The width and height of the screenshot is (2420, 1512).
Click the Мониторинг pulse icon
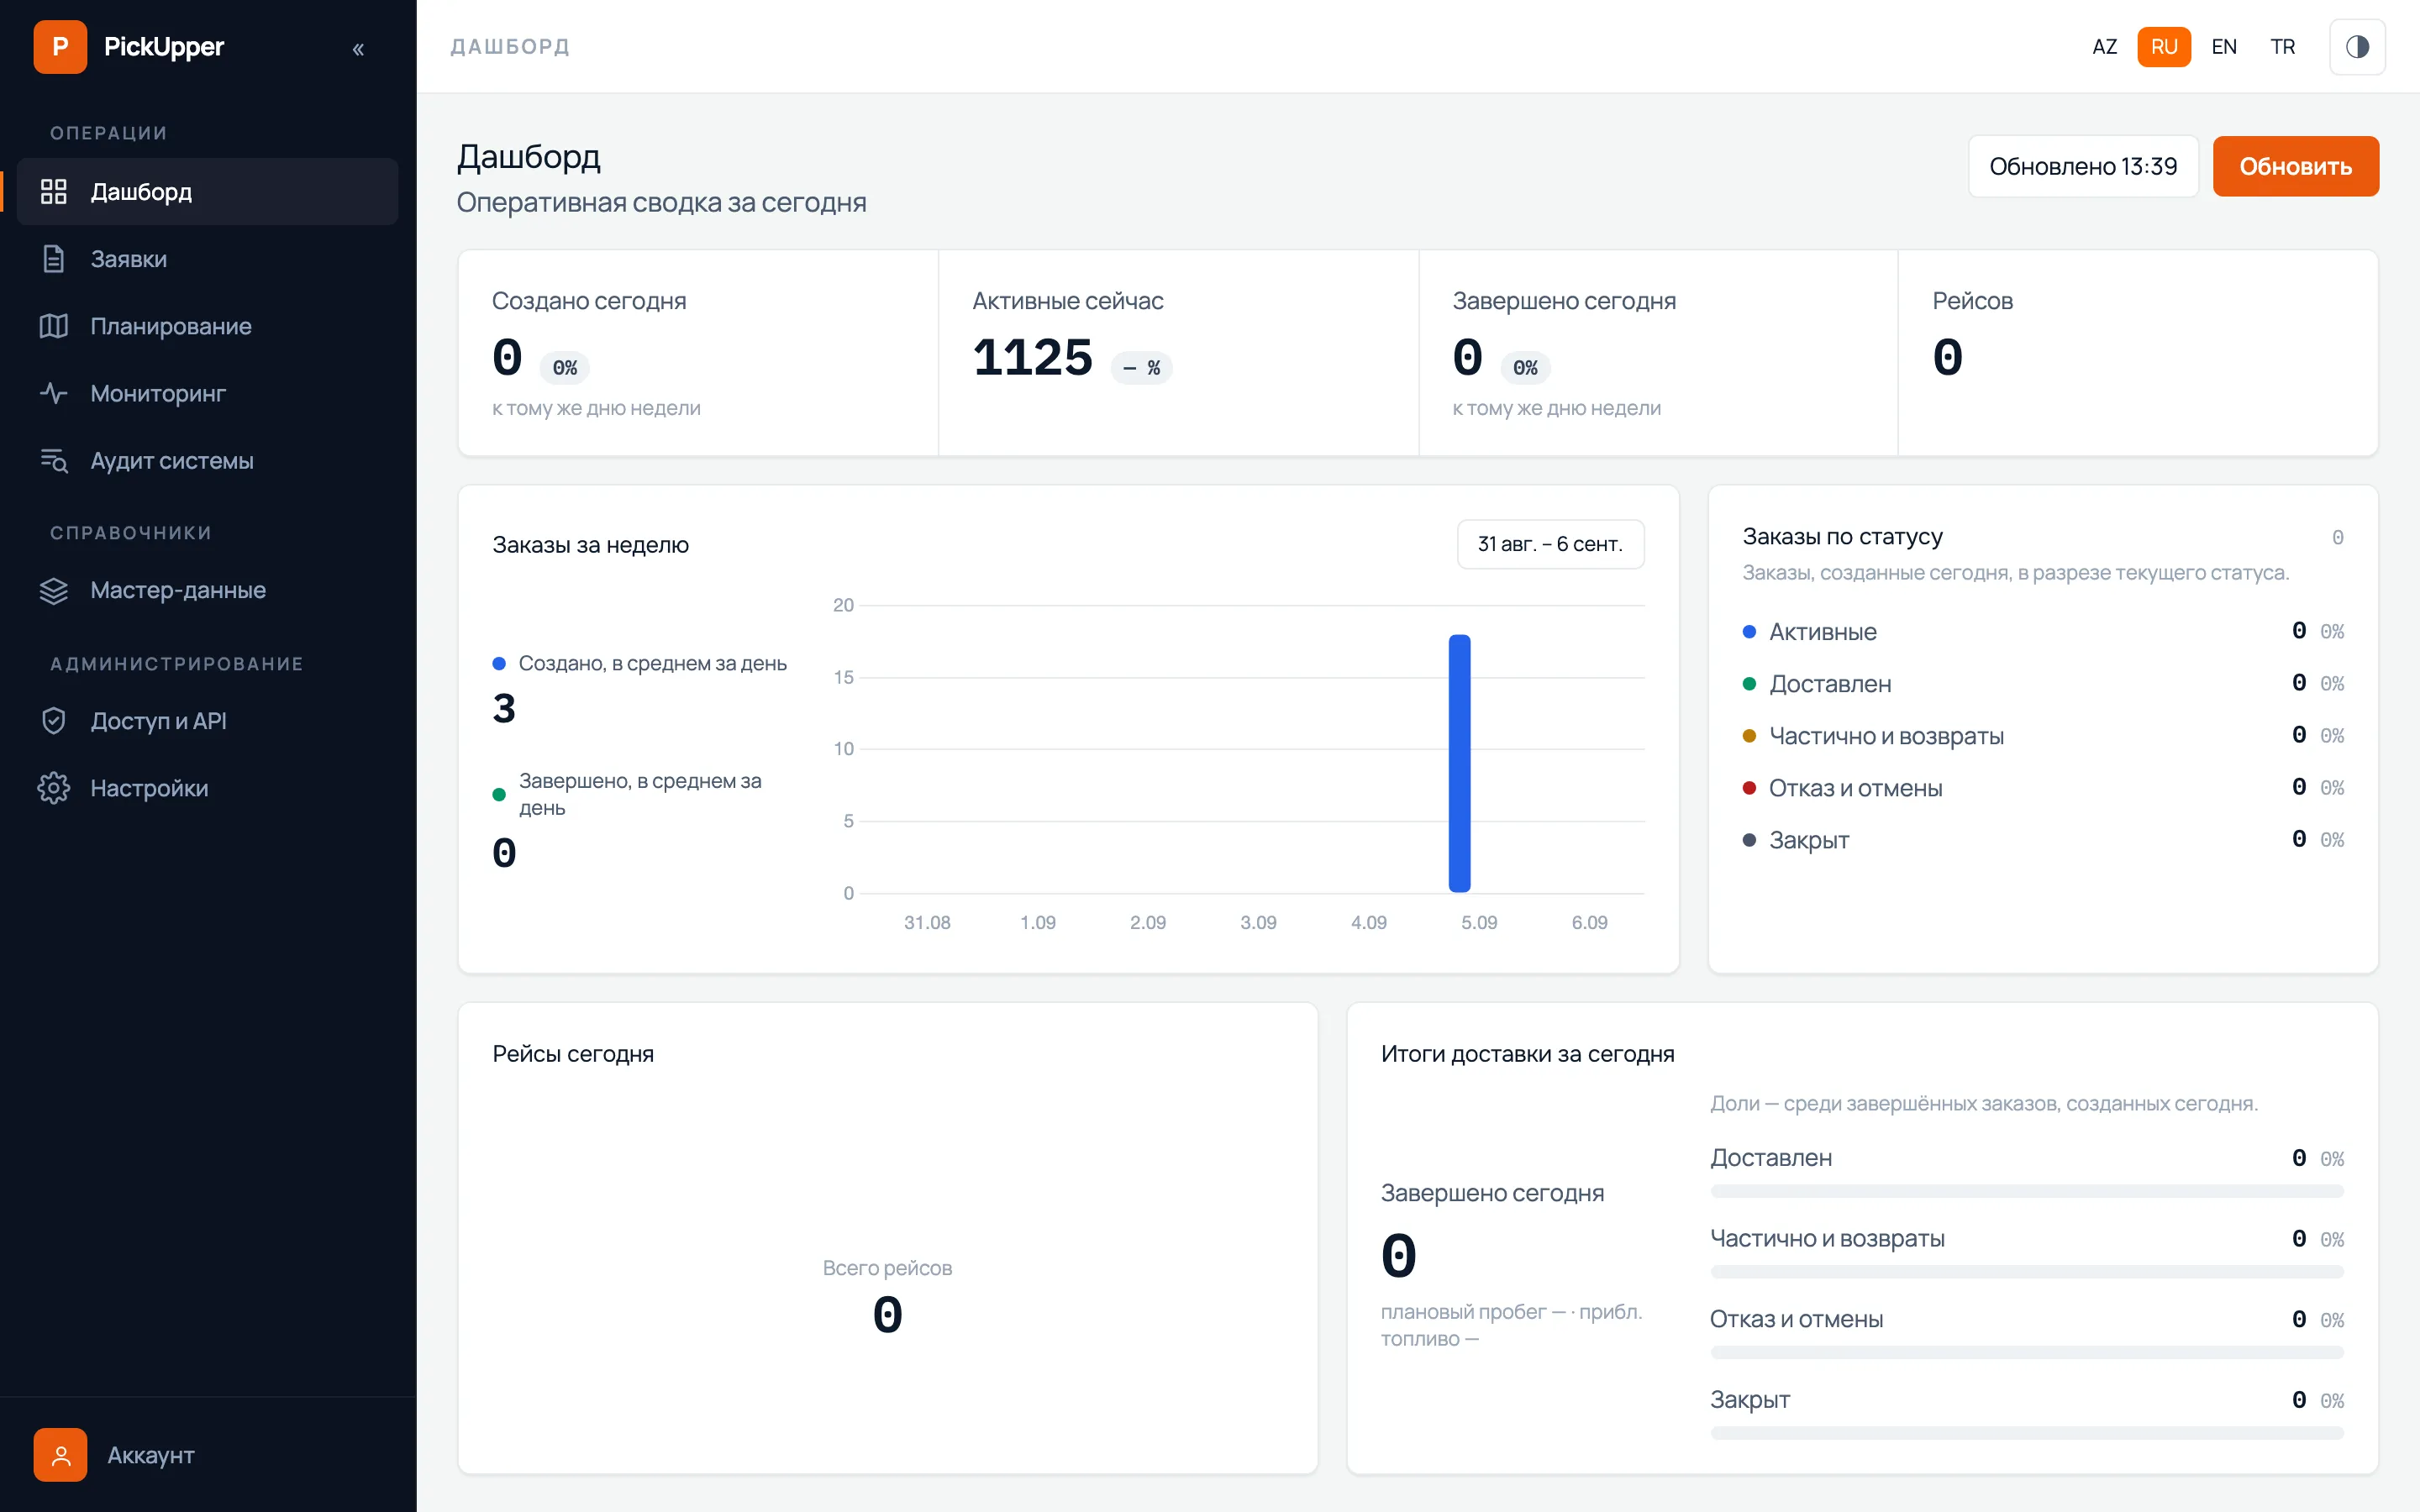pyautogui.click(x=53, y=393)
